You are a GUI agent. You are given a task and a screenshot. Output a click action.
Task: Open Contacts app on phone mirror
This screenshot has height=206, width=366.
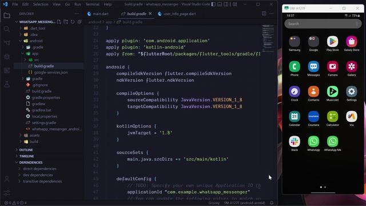point(313,94)
